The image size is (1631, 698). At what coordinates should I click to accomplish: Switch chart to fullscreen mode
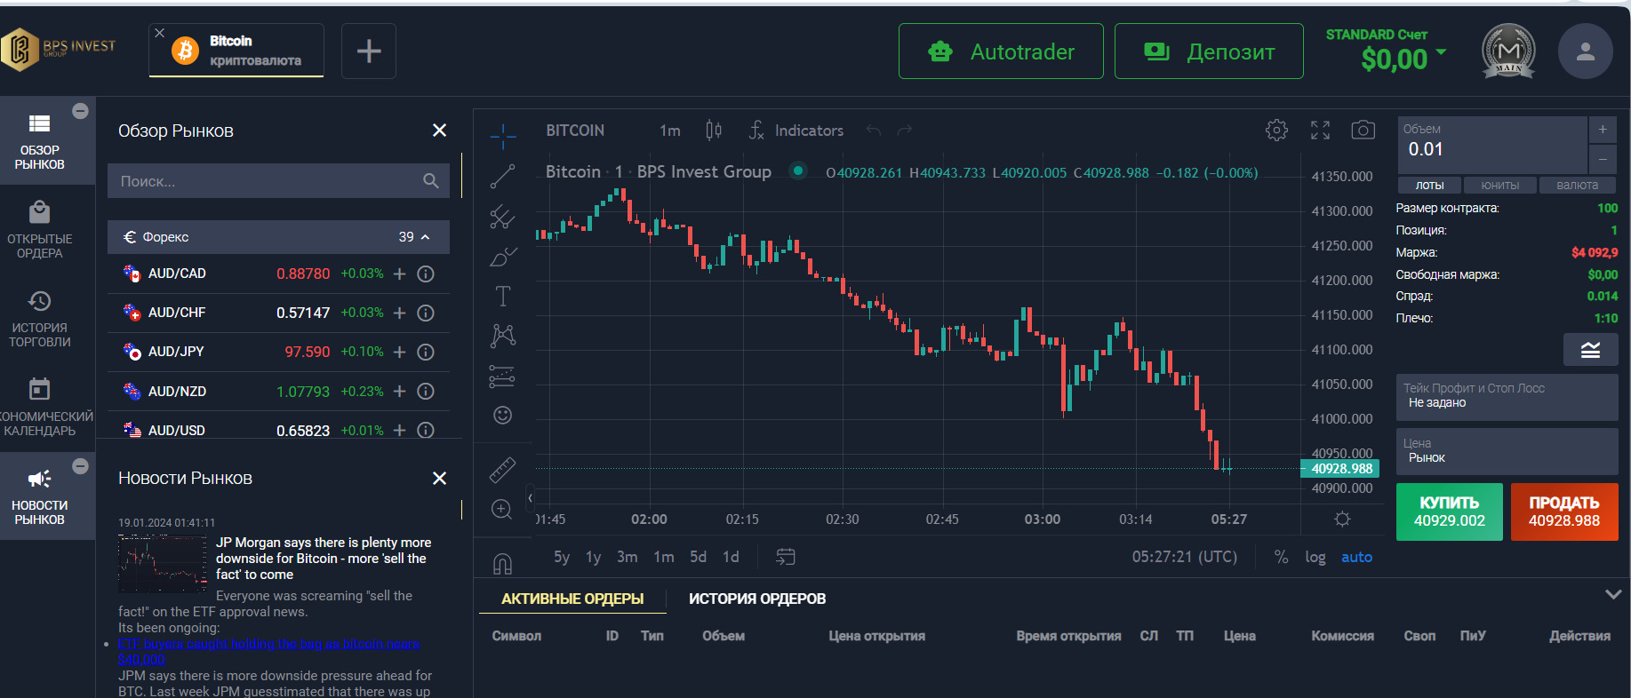[x=1320, y=131]
